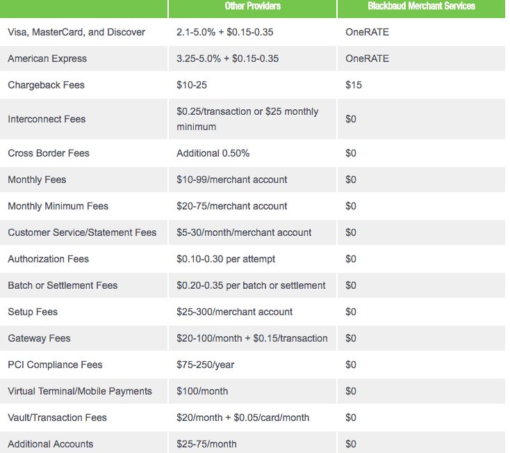Select '$0' in the Monthly Fees row
Image resolution: width=510 pixels, height=453 pixels.
coord(351,180)
